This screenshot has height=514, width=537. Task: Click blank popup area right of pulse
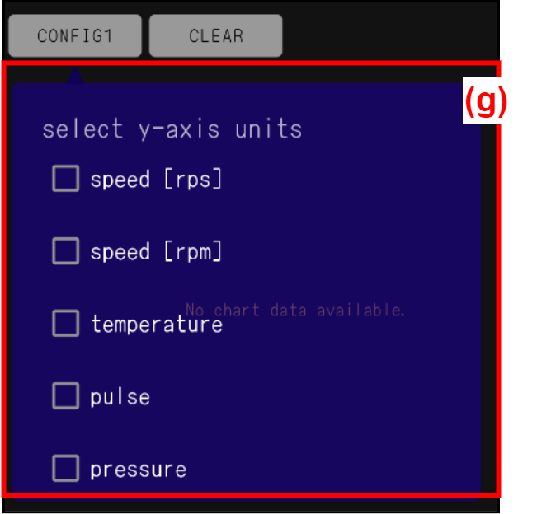(x=330, y=397)
